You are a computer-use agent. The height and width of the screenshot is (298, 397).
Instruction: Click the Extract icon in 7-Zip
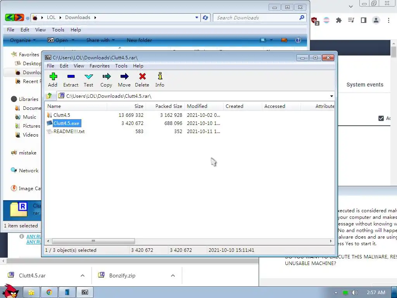point(71,80)
